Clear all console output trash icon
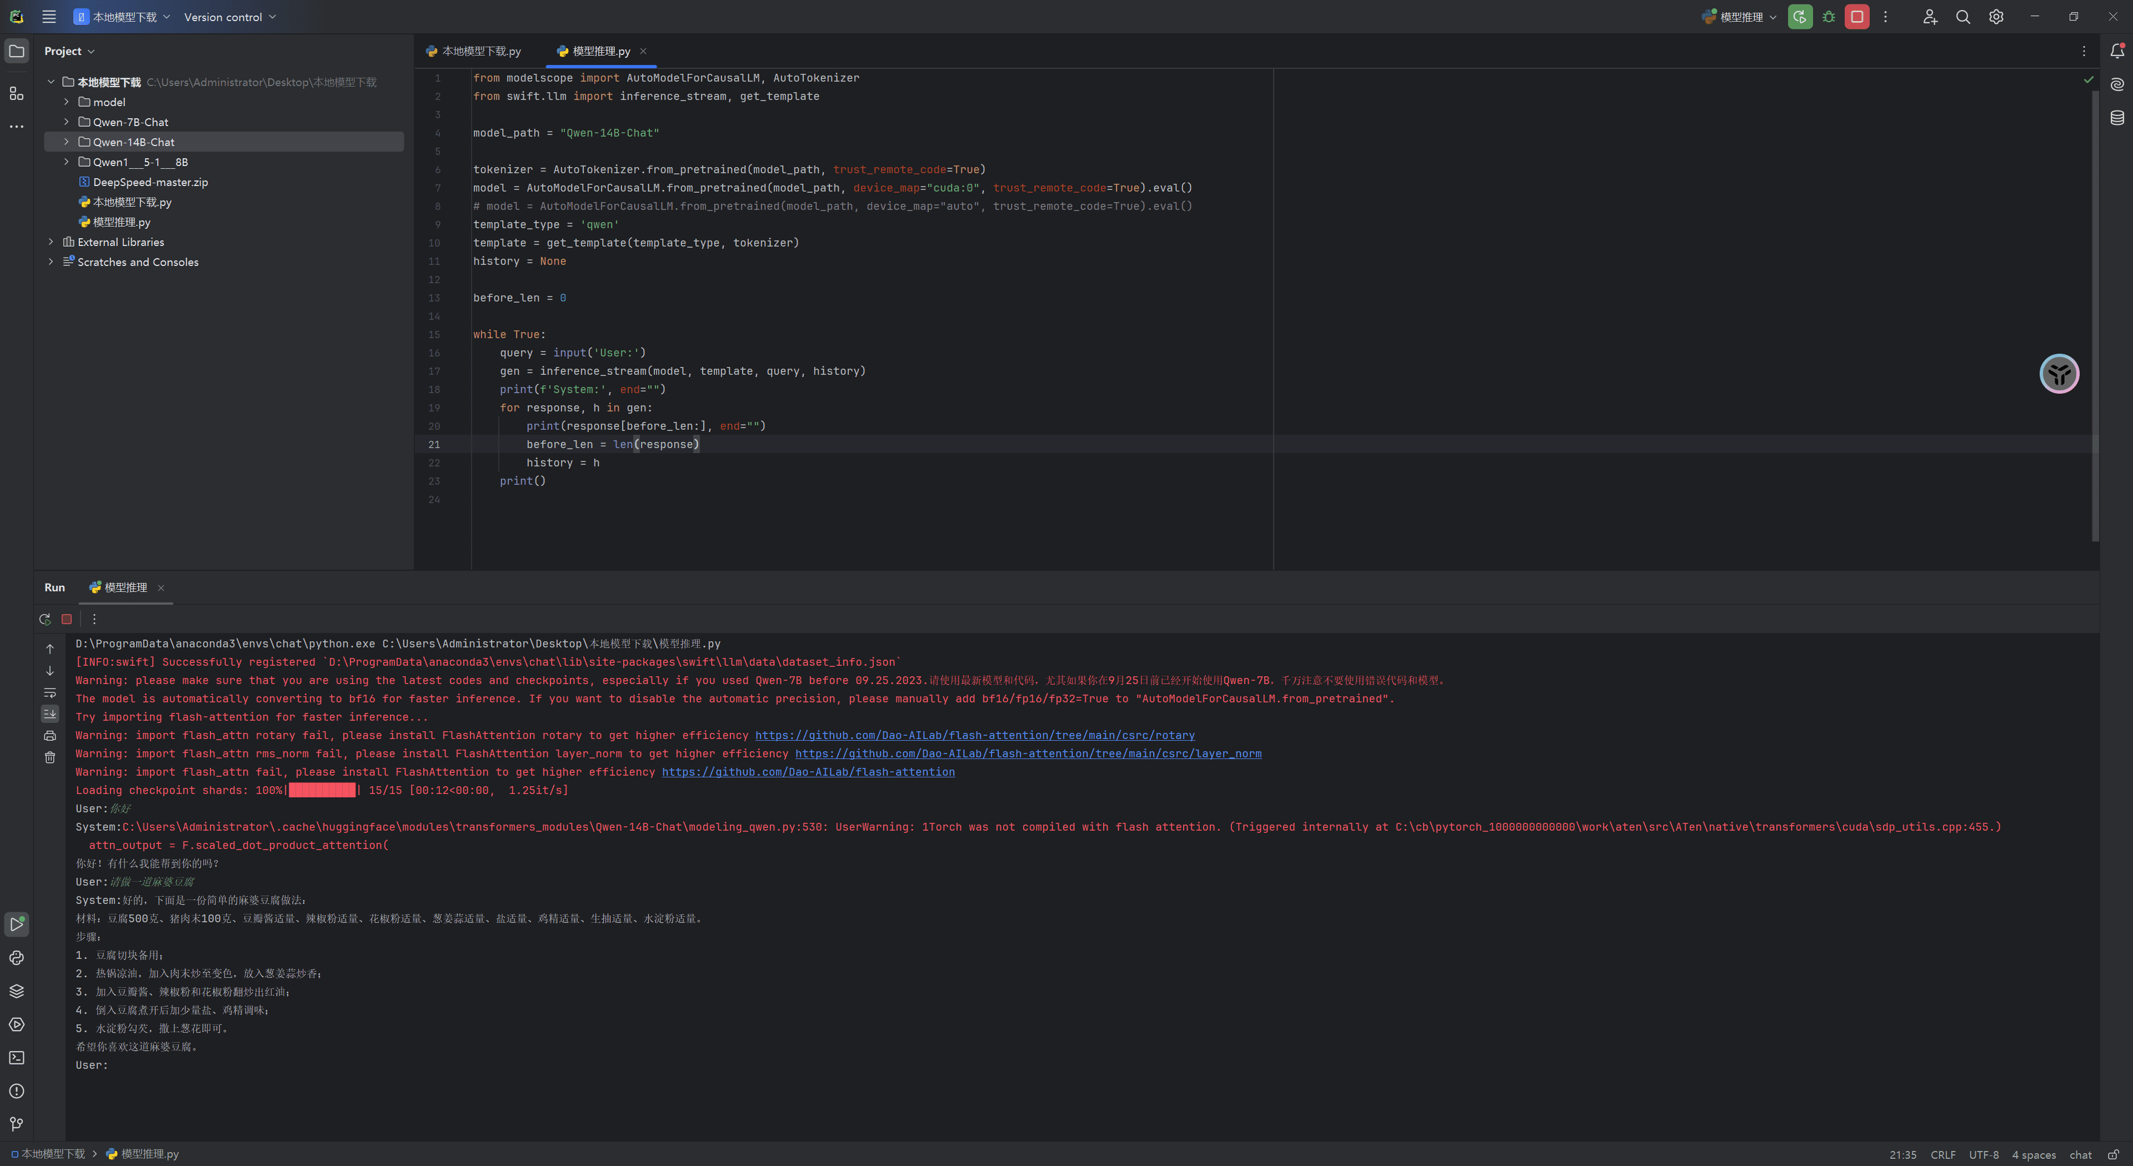This screenshot has width=2133, height=1166. click(x=49, y=757)
